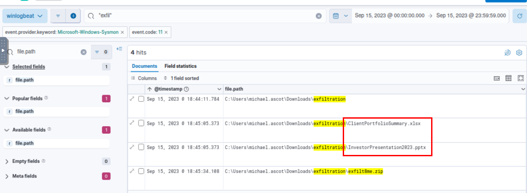Select the ClientPortfolioSummary.xlsx row checkbox

click(141, 123)
